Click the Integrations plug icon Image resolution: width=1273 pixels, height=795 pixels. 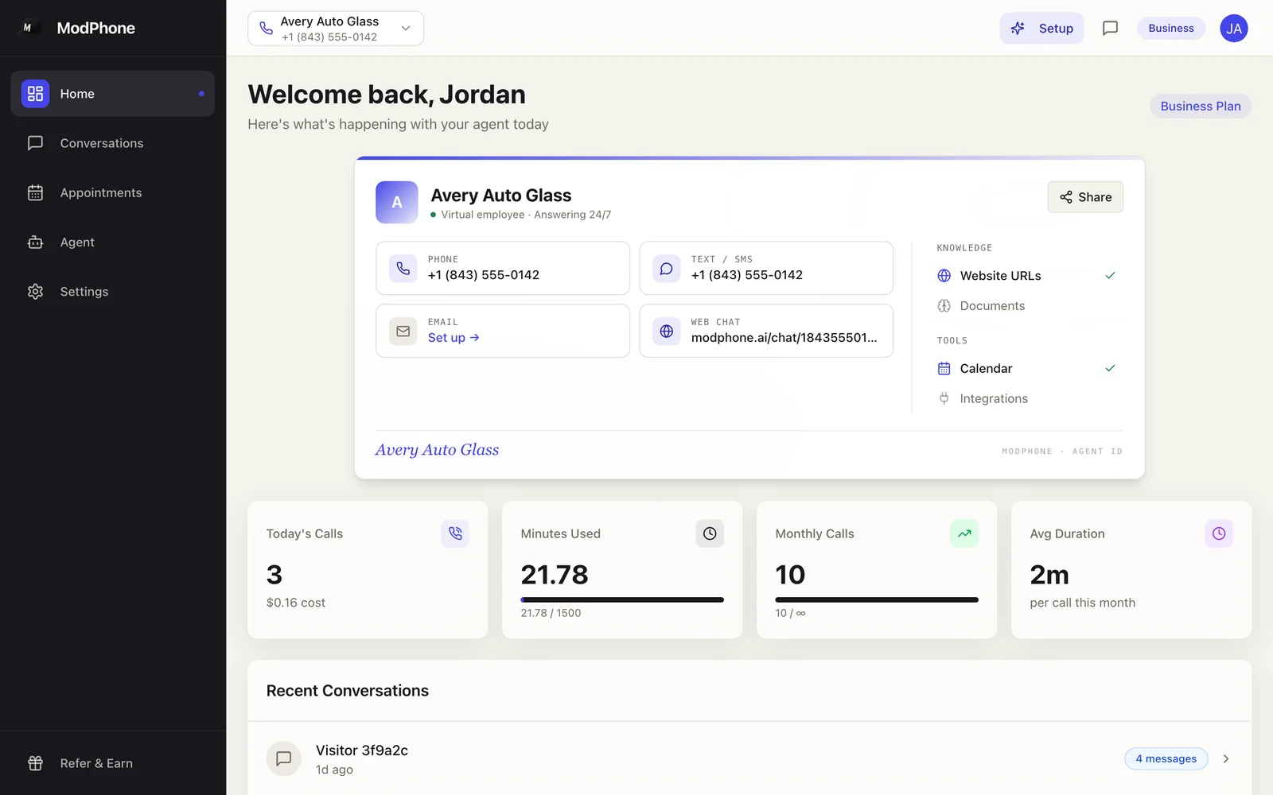(944, 399)
